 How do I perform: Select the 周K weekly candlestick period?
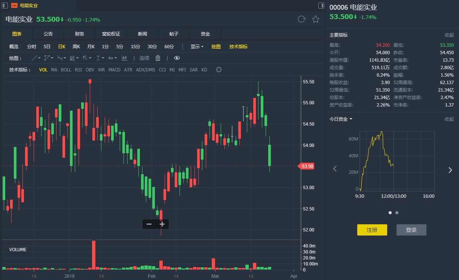click(76, 47)
